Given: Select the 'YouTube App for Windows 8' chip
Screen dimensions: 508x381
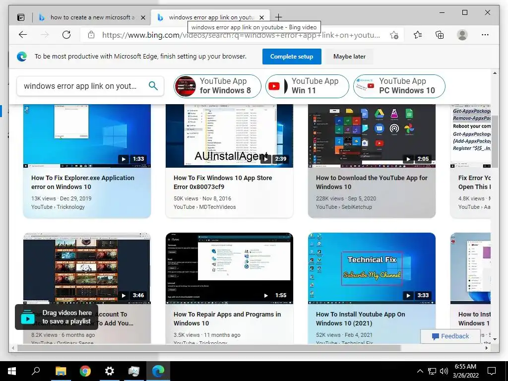Looking at the screenshot, I should tap(217, 86).
